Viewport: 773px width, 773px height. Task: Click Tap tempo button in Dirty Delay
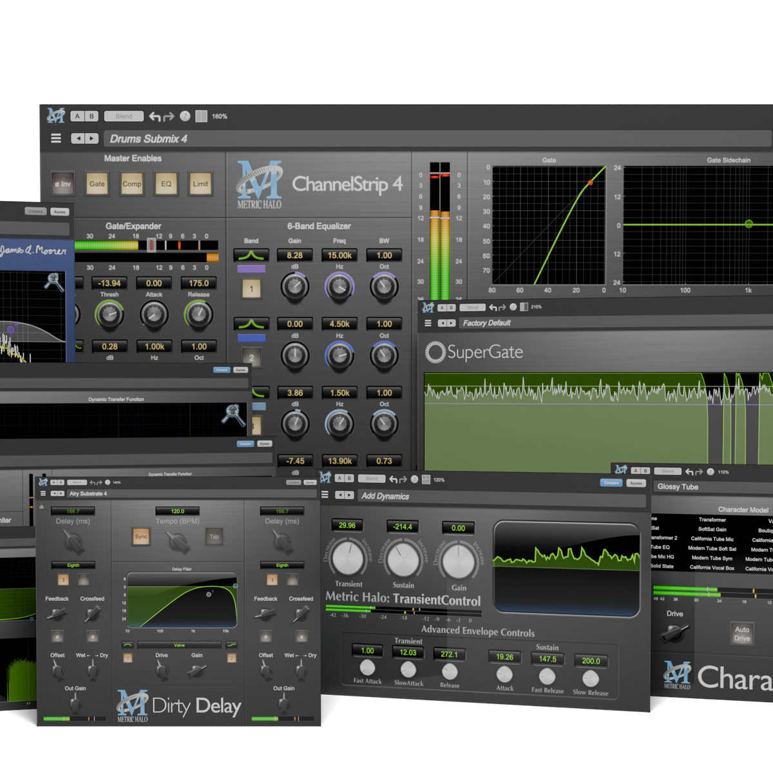coord(214,537)
